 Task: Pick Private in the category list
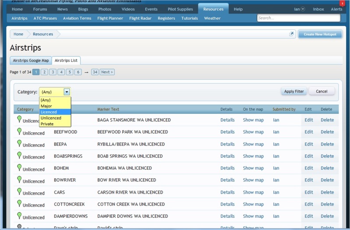click(55, 124)
